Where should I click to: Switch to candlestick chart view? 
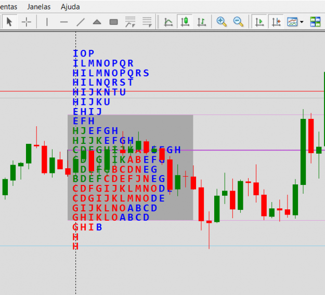pos(185,22)
